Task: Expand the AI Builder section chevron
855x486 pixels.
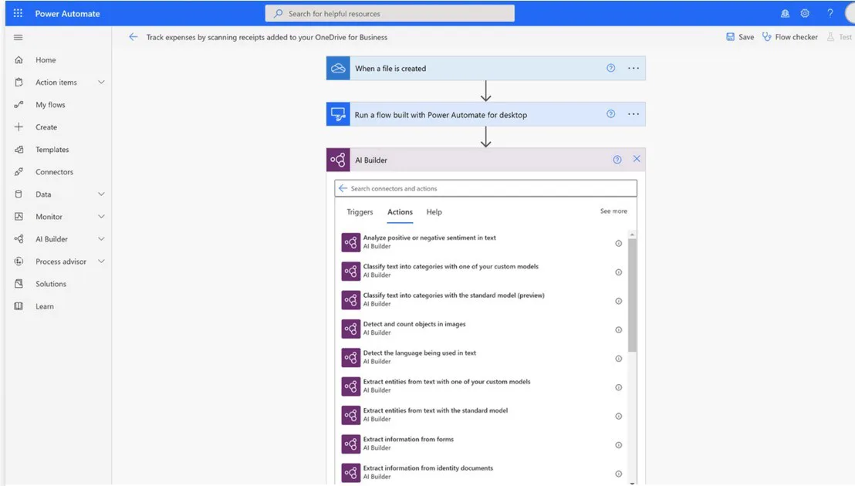Action: [101, 238]
